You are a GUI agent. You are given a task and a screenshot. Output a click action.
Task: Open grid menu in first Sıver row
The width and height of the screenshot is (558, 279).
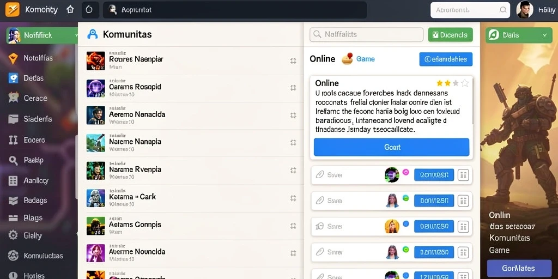click(x=463, y=175)
